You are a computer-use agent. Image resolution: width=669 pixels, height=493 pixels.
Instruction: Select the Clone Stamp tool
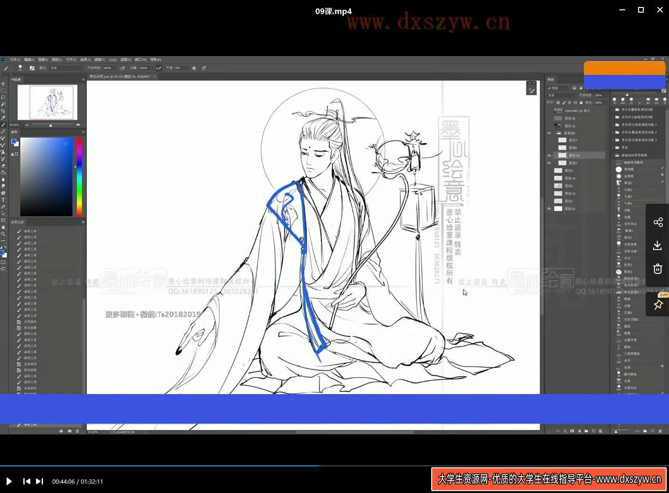tap(3, 152)
